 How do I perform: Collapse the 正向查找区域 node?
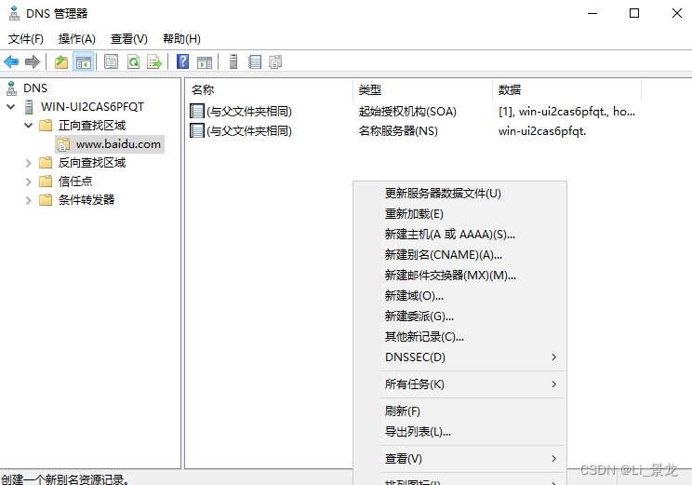tap(29, 126)
